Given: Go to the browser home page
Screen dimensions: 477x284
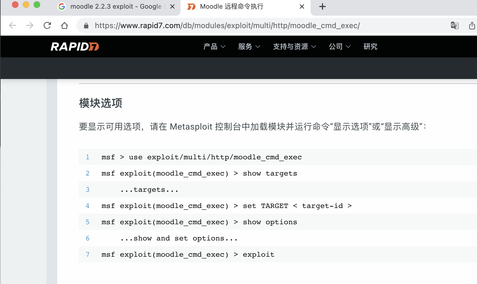Looking at the screenshot, I should tap(65, 25).
